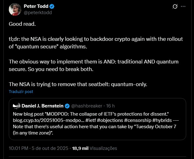Click the Traduzir post link

click(x=21, y=92)
